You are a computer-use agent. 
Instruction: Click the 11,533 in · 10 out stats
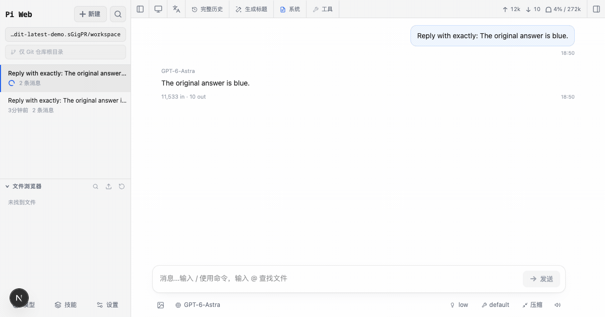(184, 97)
